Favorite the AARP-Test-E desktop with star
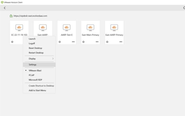Image resolution: width=185 pixels, height=116 pixels. [60, 42]
